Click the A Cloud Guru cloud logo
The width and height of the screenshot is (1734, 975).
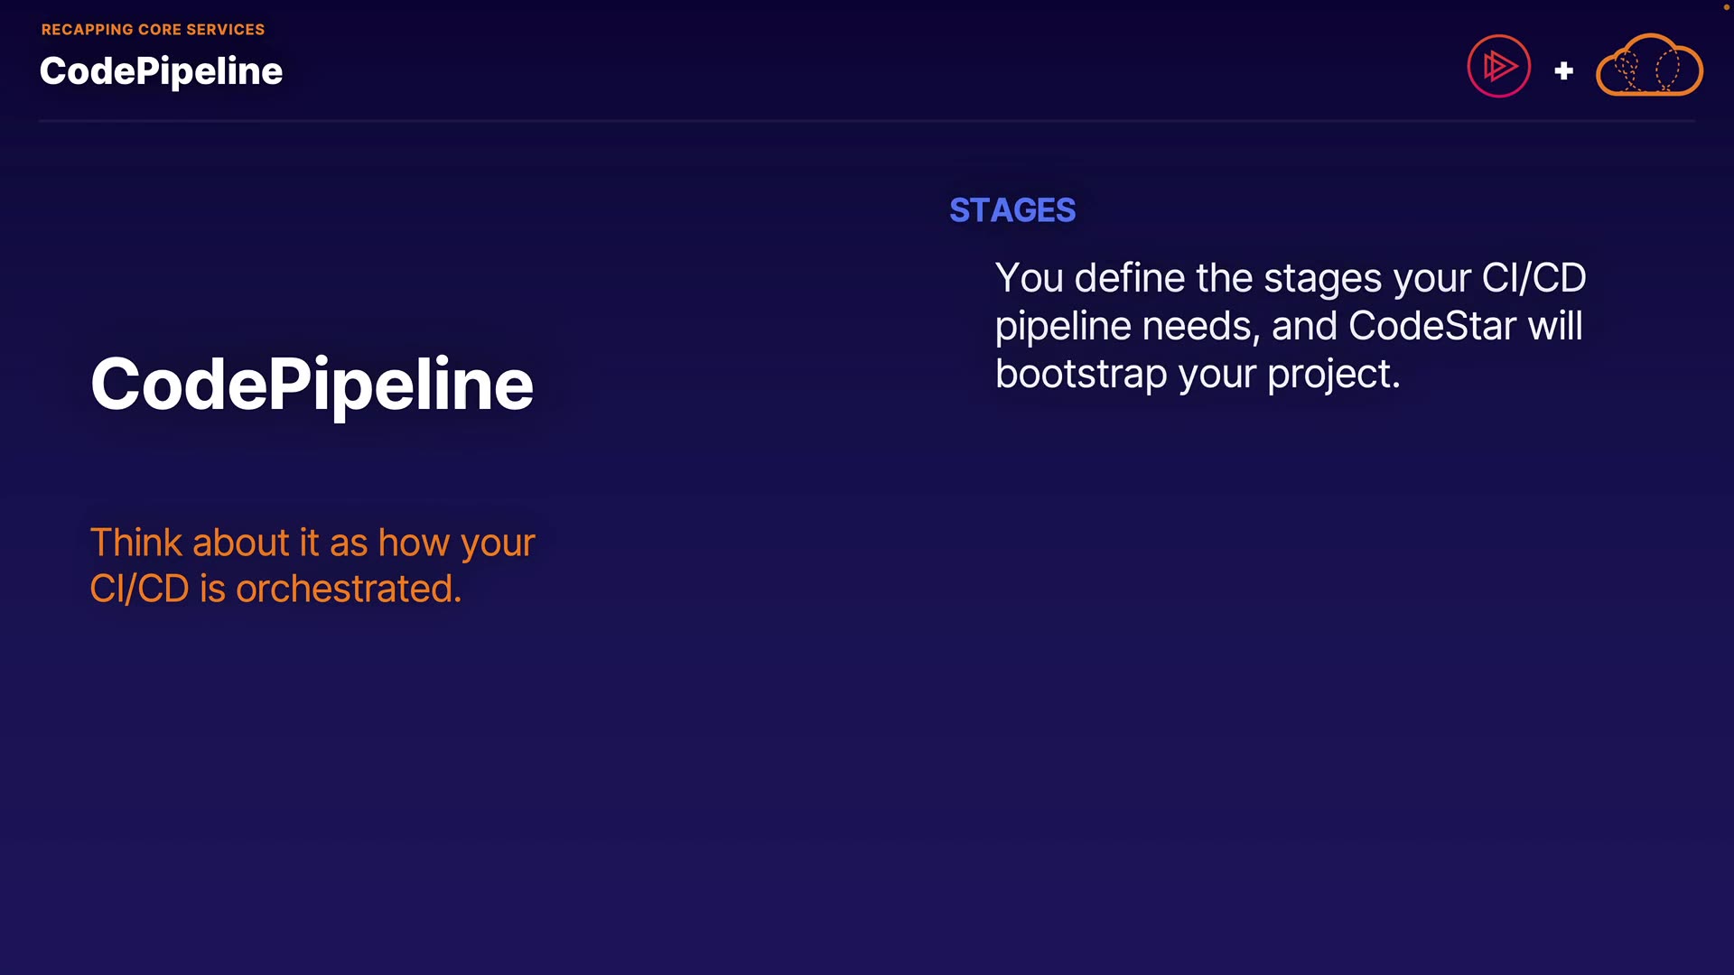[x=1649, y=66]
